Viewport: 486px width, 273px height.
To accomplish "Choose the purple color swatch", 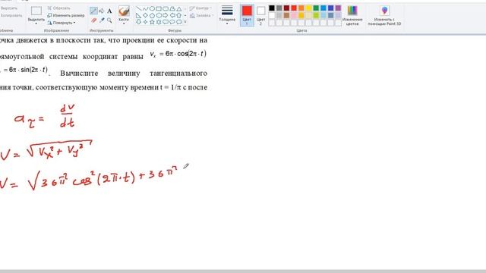I will [338, 8].
